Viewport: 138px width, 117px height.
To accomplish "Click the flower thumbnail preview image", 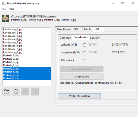I will pos(5,18).
